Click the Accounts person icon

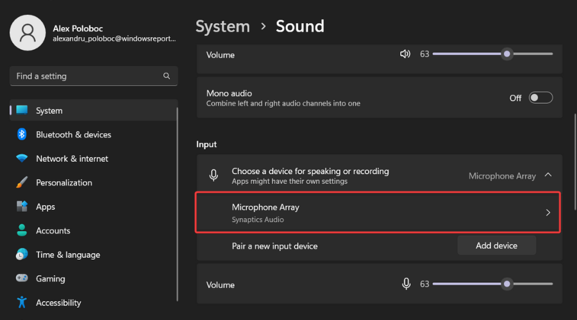[22, 230]
